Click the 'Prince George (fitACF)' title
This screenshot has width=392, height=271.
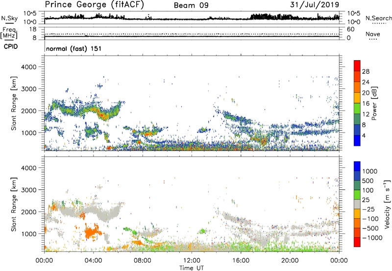click(x=94, y=4)
